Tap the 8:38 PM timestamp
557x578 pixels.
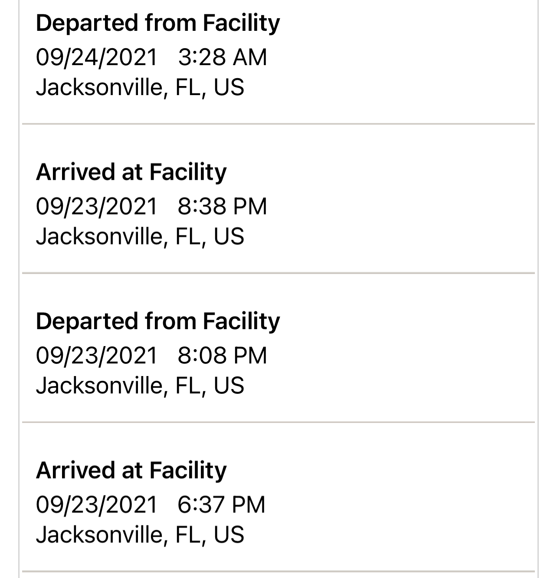[x=222, y=206]
